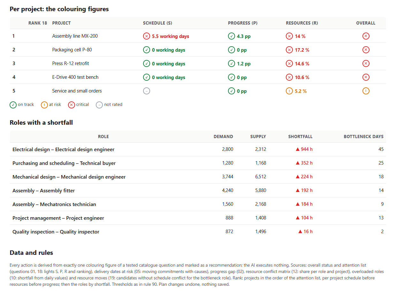Select the Service and small orders project name
Image resolution: width=396 pixels, height=303 pixels.
point(77,91)
